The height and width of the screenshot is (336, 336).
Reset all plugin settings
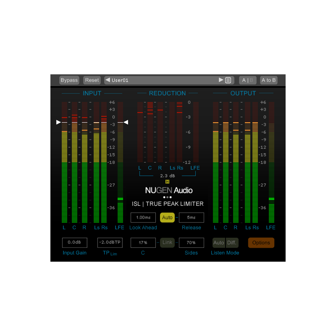click(x=92, y=80)
